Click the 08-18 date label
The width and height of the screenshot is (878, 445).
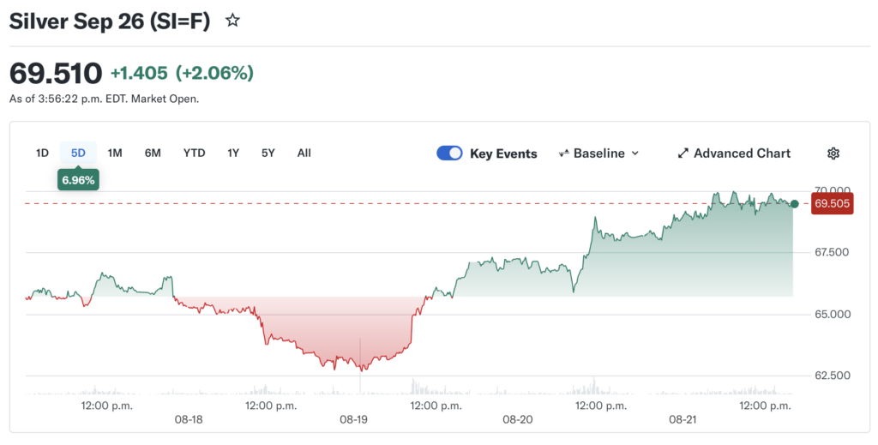(x=189, y=419)
